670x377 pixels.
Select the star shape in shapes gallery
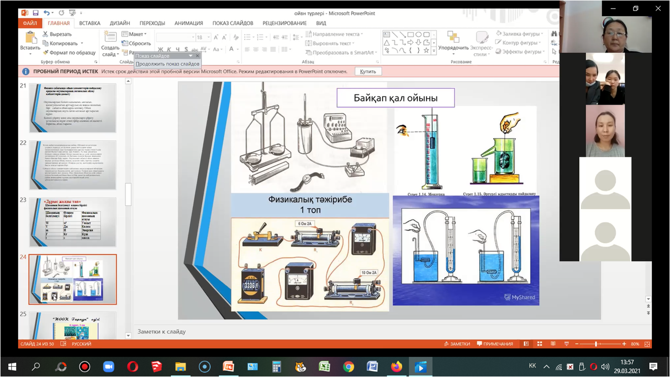(x=426, y=51)
